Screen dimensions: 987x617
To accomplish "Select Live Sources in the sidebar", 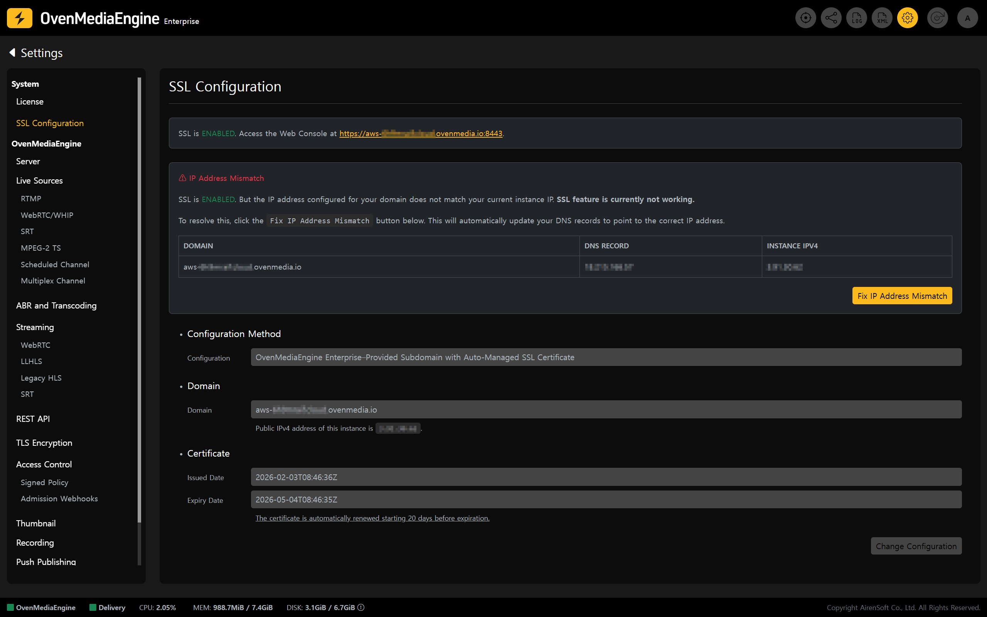I will (x=39, y=180).
